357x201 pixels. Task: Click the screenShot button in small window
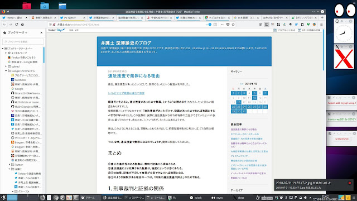pyautogui.click(x=342, y=139)
